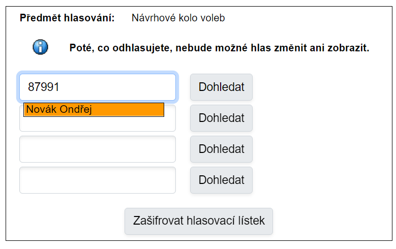Focus the second candidate input field
The image size is (396, 249).
(x=97, y=124)
